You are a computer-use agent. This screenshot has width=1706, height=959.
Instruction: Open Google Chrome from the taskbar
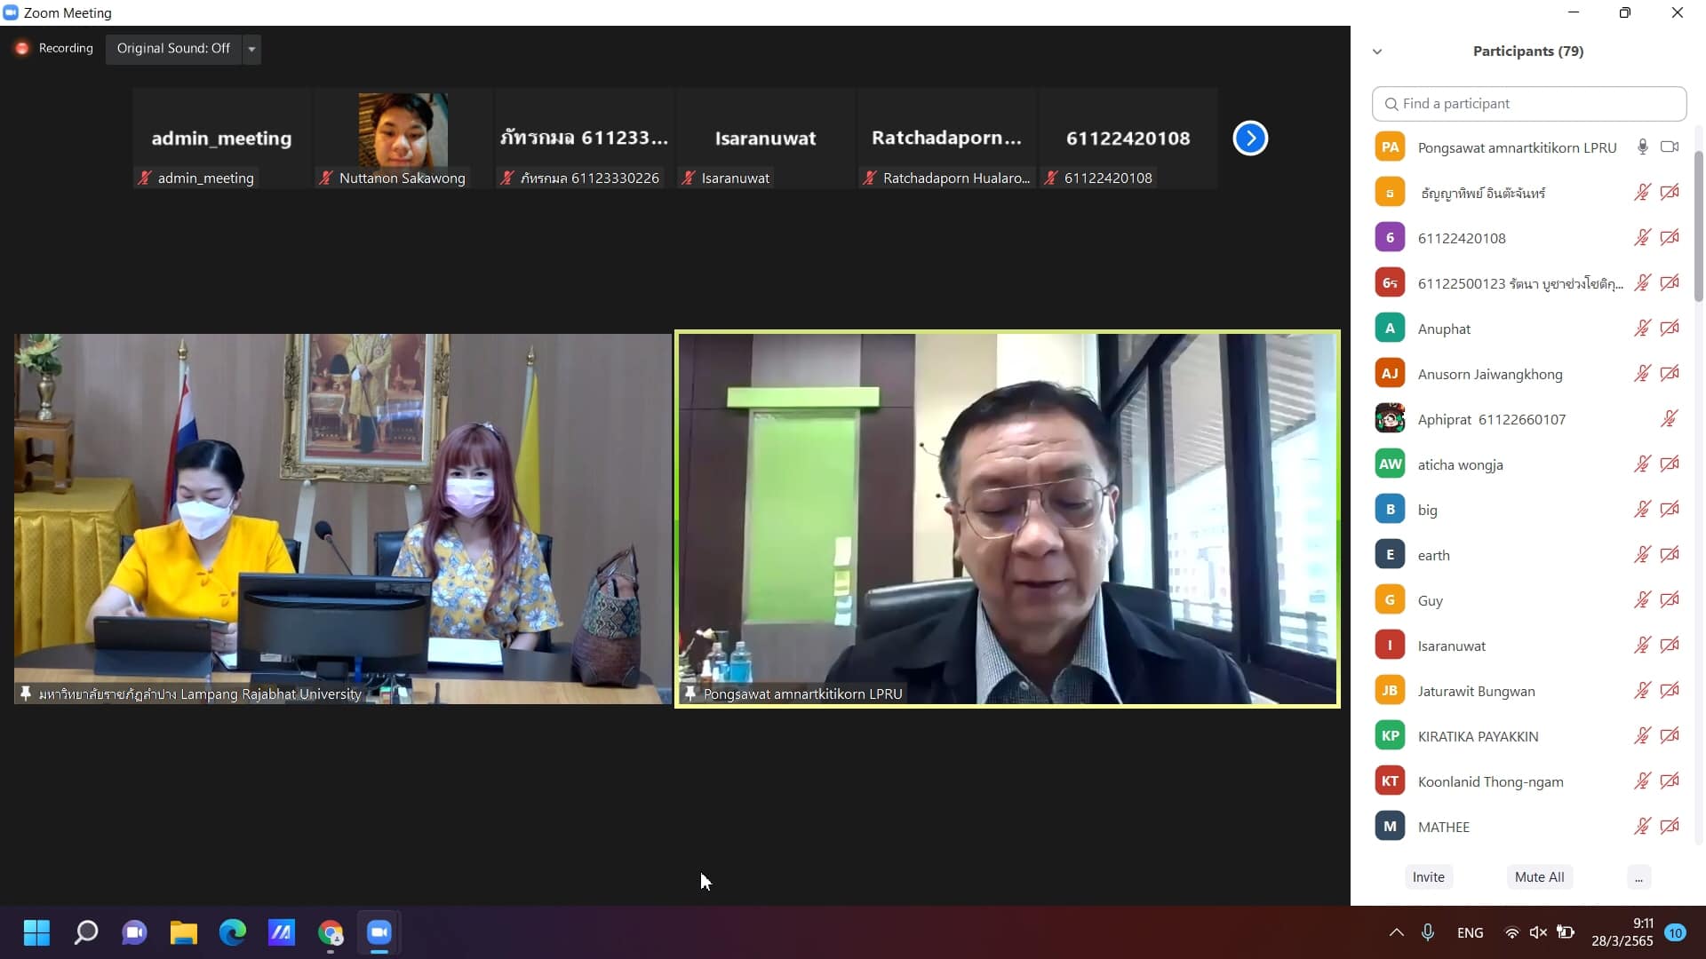click(x=331, y=932)
